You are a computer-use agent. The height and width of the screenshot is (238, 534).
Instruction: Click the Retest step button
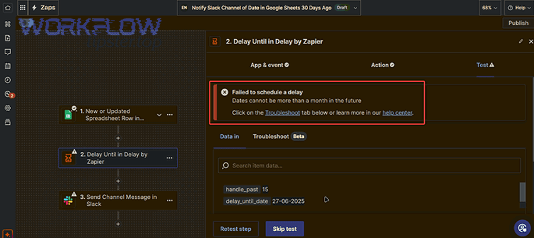pos(236,229)
